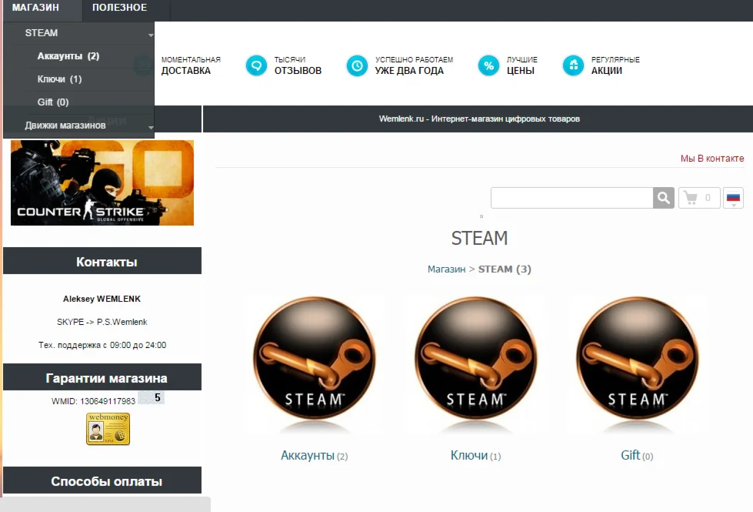Click the clock icon near УЖЕ ДВА ГОДА

pyautogui.click(x=357, y=65)
